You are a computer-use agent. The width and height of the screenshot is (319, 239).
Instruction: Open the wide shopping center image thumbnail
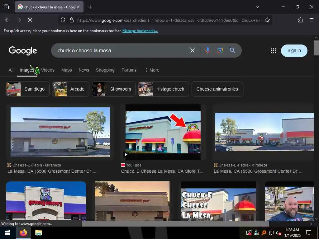(264, 132)
